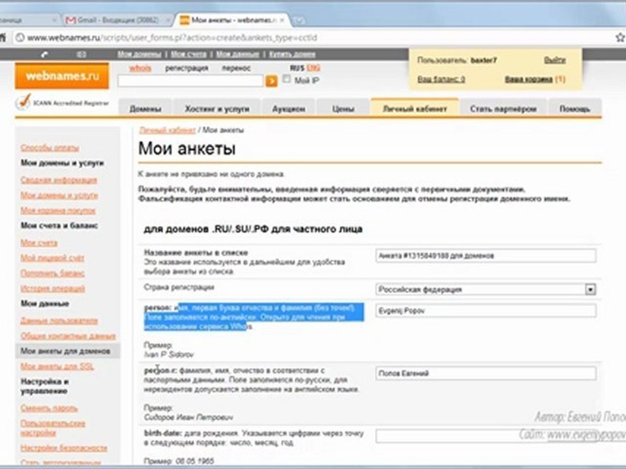Click the Мои счета top link
This screenshot has height=469, width=626.
click(188, 54)
